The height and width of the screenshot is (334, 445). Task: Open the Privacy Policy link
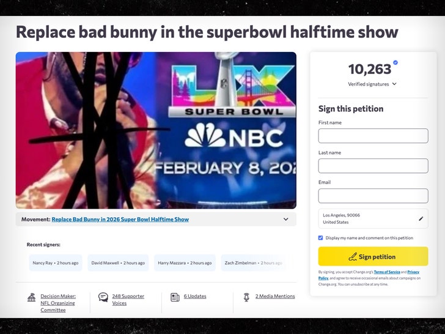(x=413, y=272)
